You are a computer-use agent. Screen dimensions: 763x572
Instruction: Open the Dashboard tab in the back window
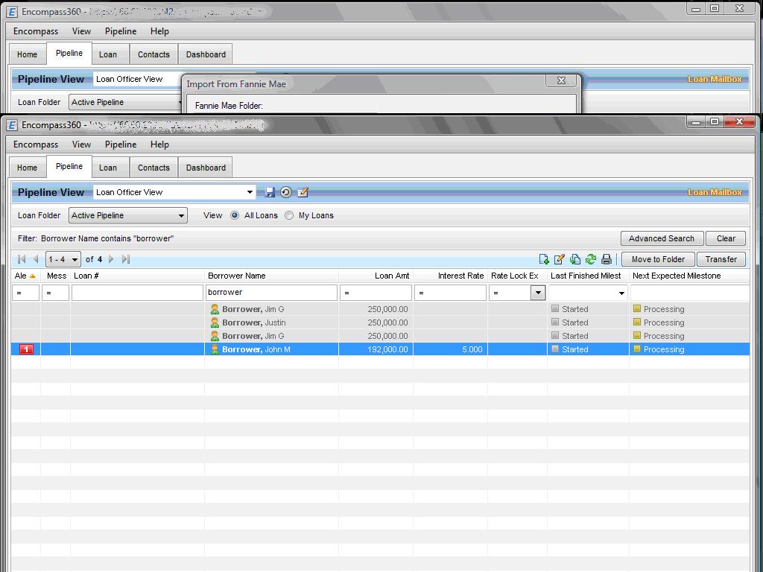[x=206, y=54]
